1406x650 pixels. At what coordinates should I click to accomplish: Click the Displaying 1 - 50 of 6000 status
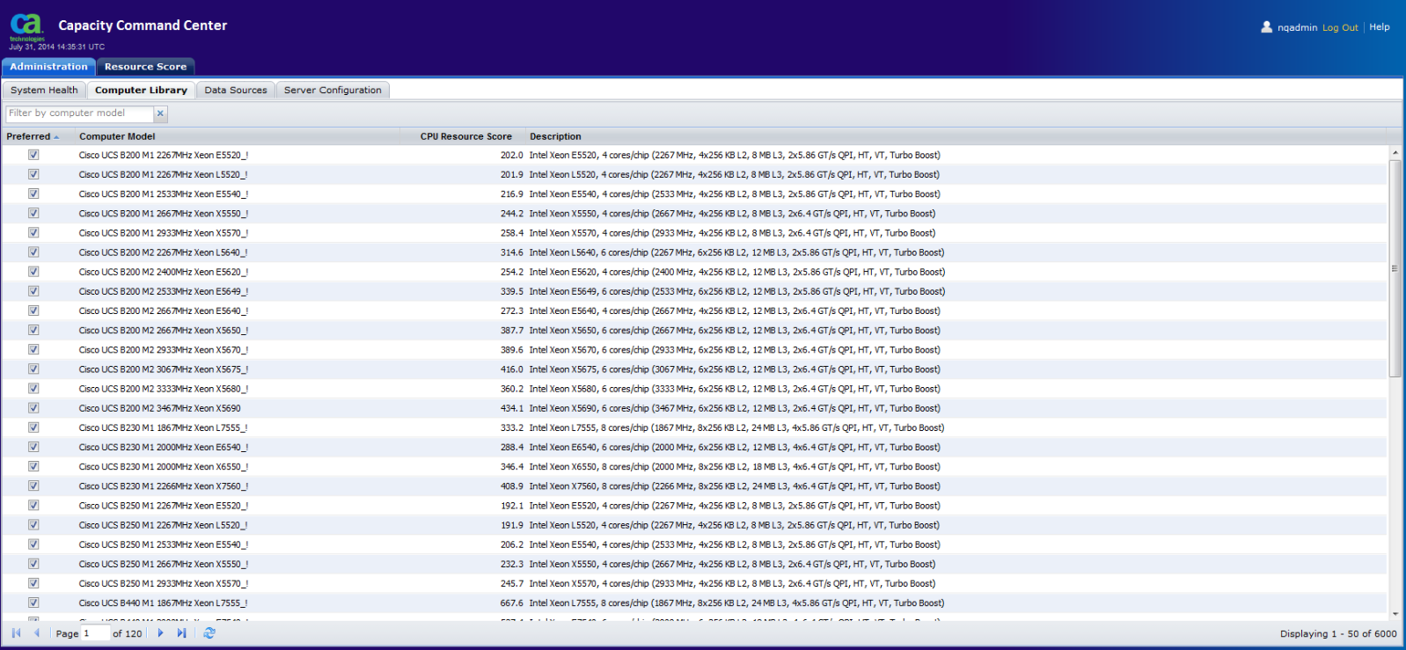point(1338,633)
